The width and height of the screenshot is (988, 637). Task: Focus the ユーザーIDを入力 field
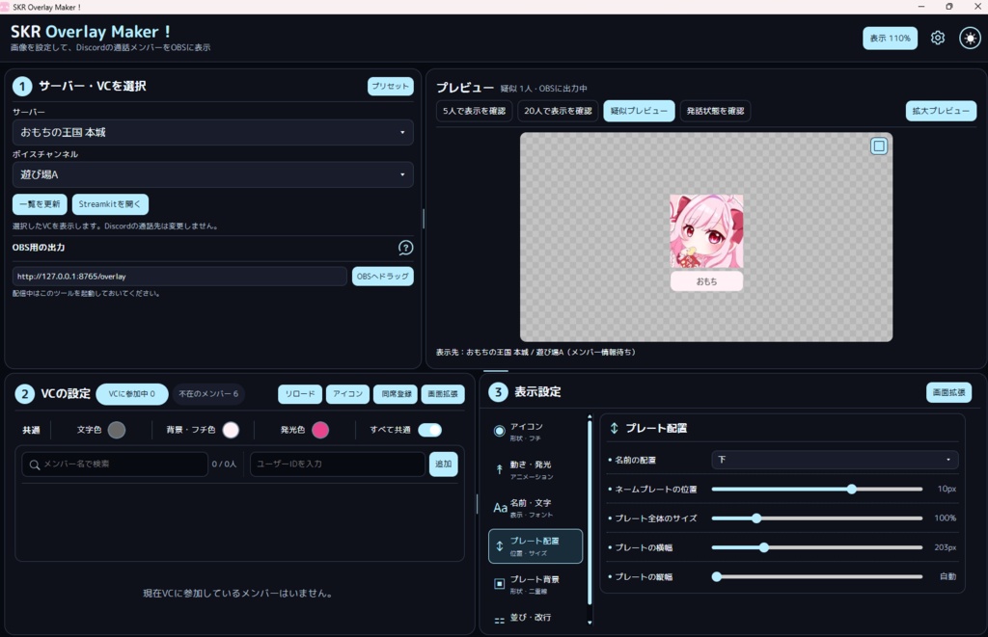pos(338,464)
